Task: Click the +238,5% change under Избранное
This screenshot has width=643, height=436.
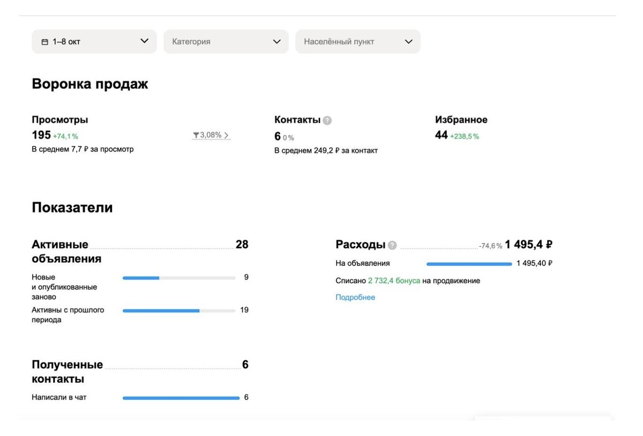Action: [x=465, y=137]
